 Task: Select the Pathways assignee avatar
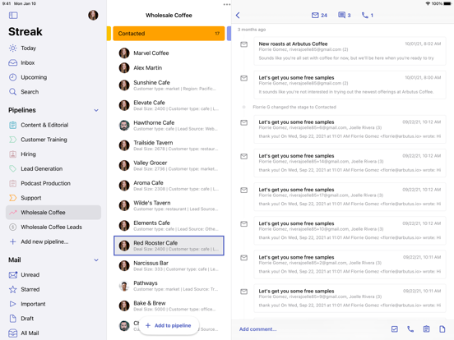(x=124, y=286)
